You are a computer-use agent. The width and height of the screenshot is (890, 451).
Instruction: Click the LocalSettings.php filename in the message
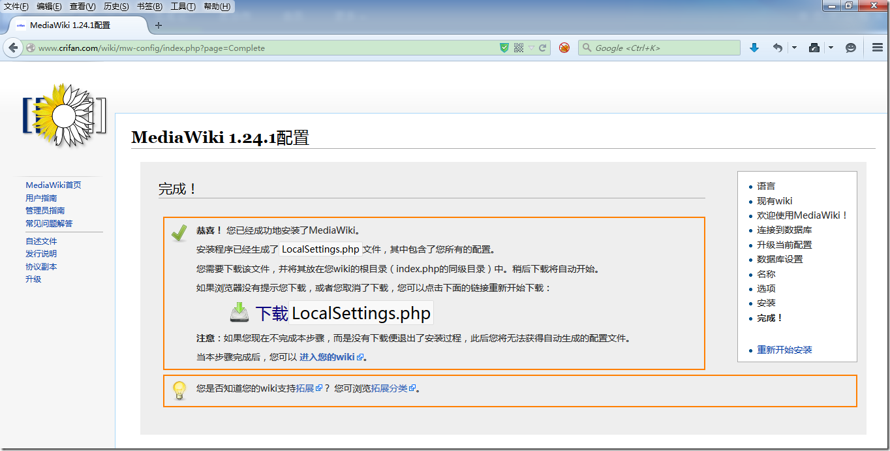coord(320,249)
